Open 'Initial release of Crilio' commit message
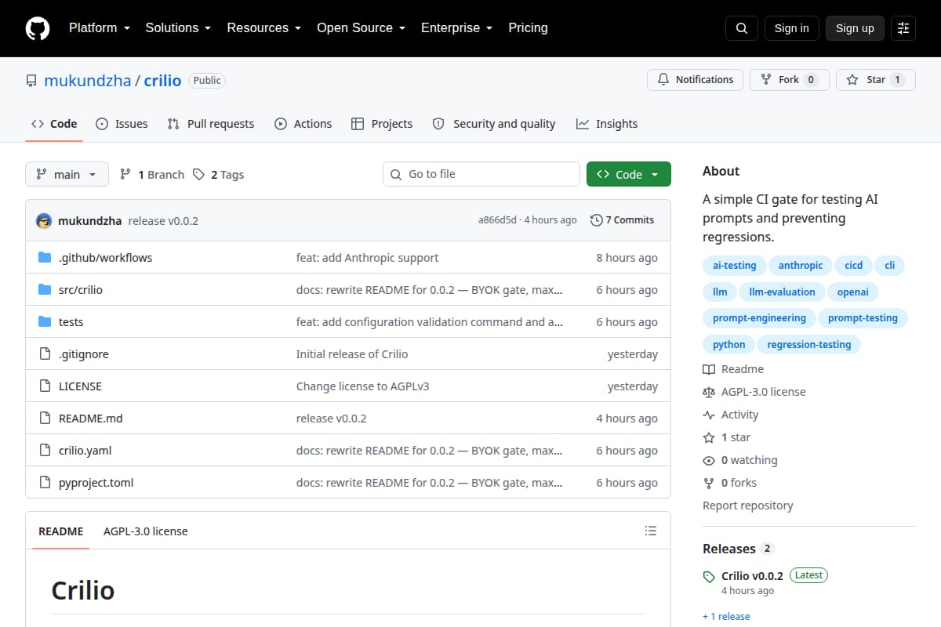Viewport: 941px width, 627px height. pos(352,354)
